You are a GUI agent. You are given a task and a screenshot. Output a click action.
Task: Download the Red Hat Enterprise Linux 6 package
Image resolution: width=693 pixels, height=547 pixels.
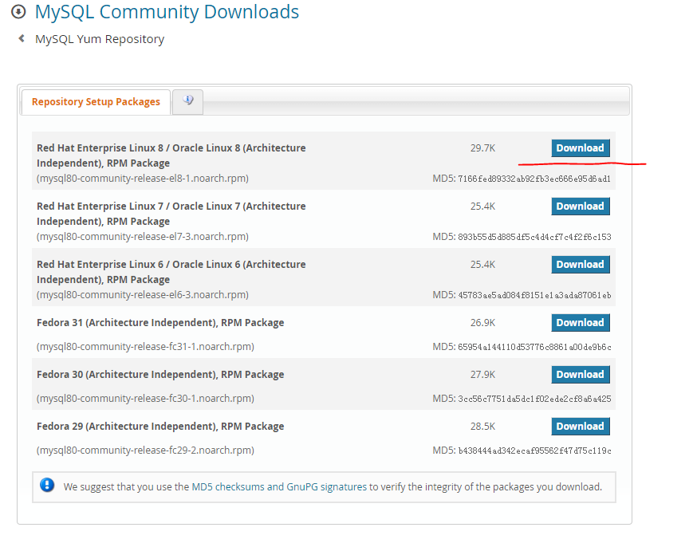581,265
